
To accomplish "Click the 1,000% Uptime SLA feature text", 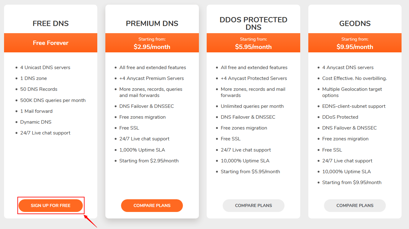I will click(x=142, y=150).
